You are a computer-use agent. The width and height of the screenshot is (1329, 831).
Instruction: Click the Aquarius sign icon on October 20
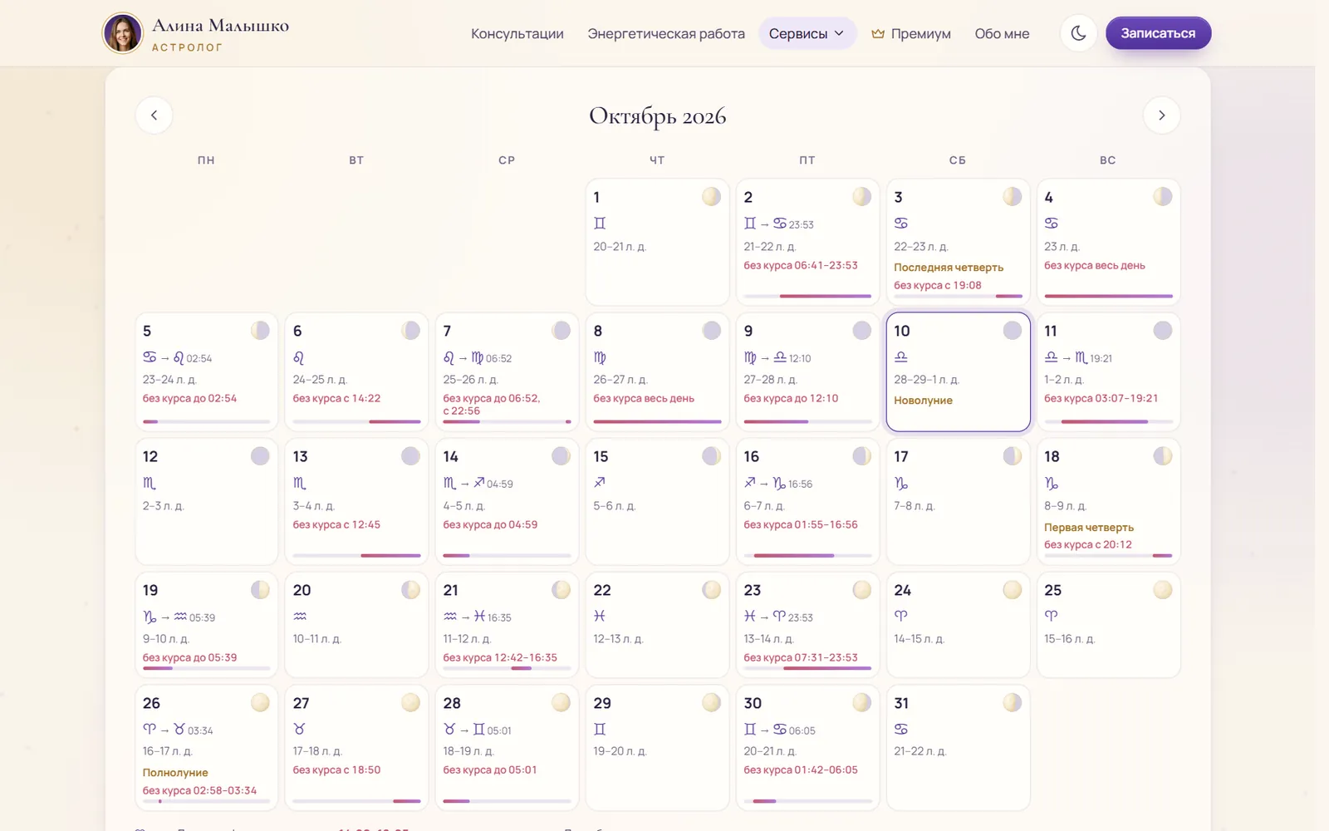point(300,616)
